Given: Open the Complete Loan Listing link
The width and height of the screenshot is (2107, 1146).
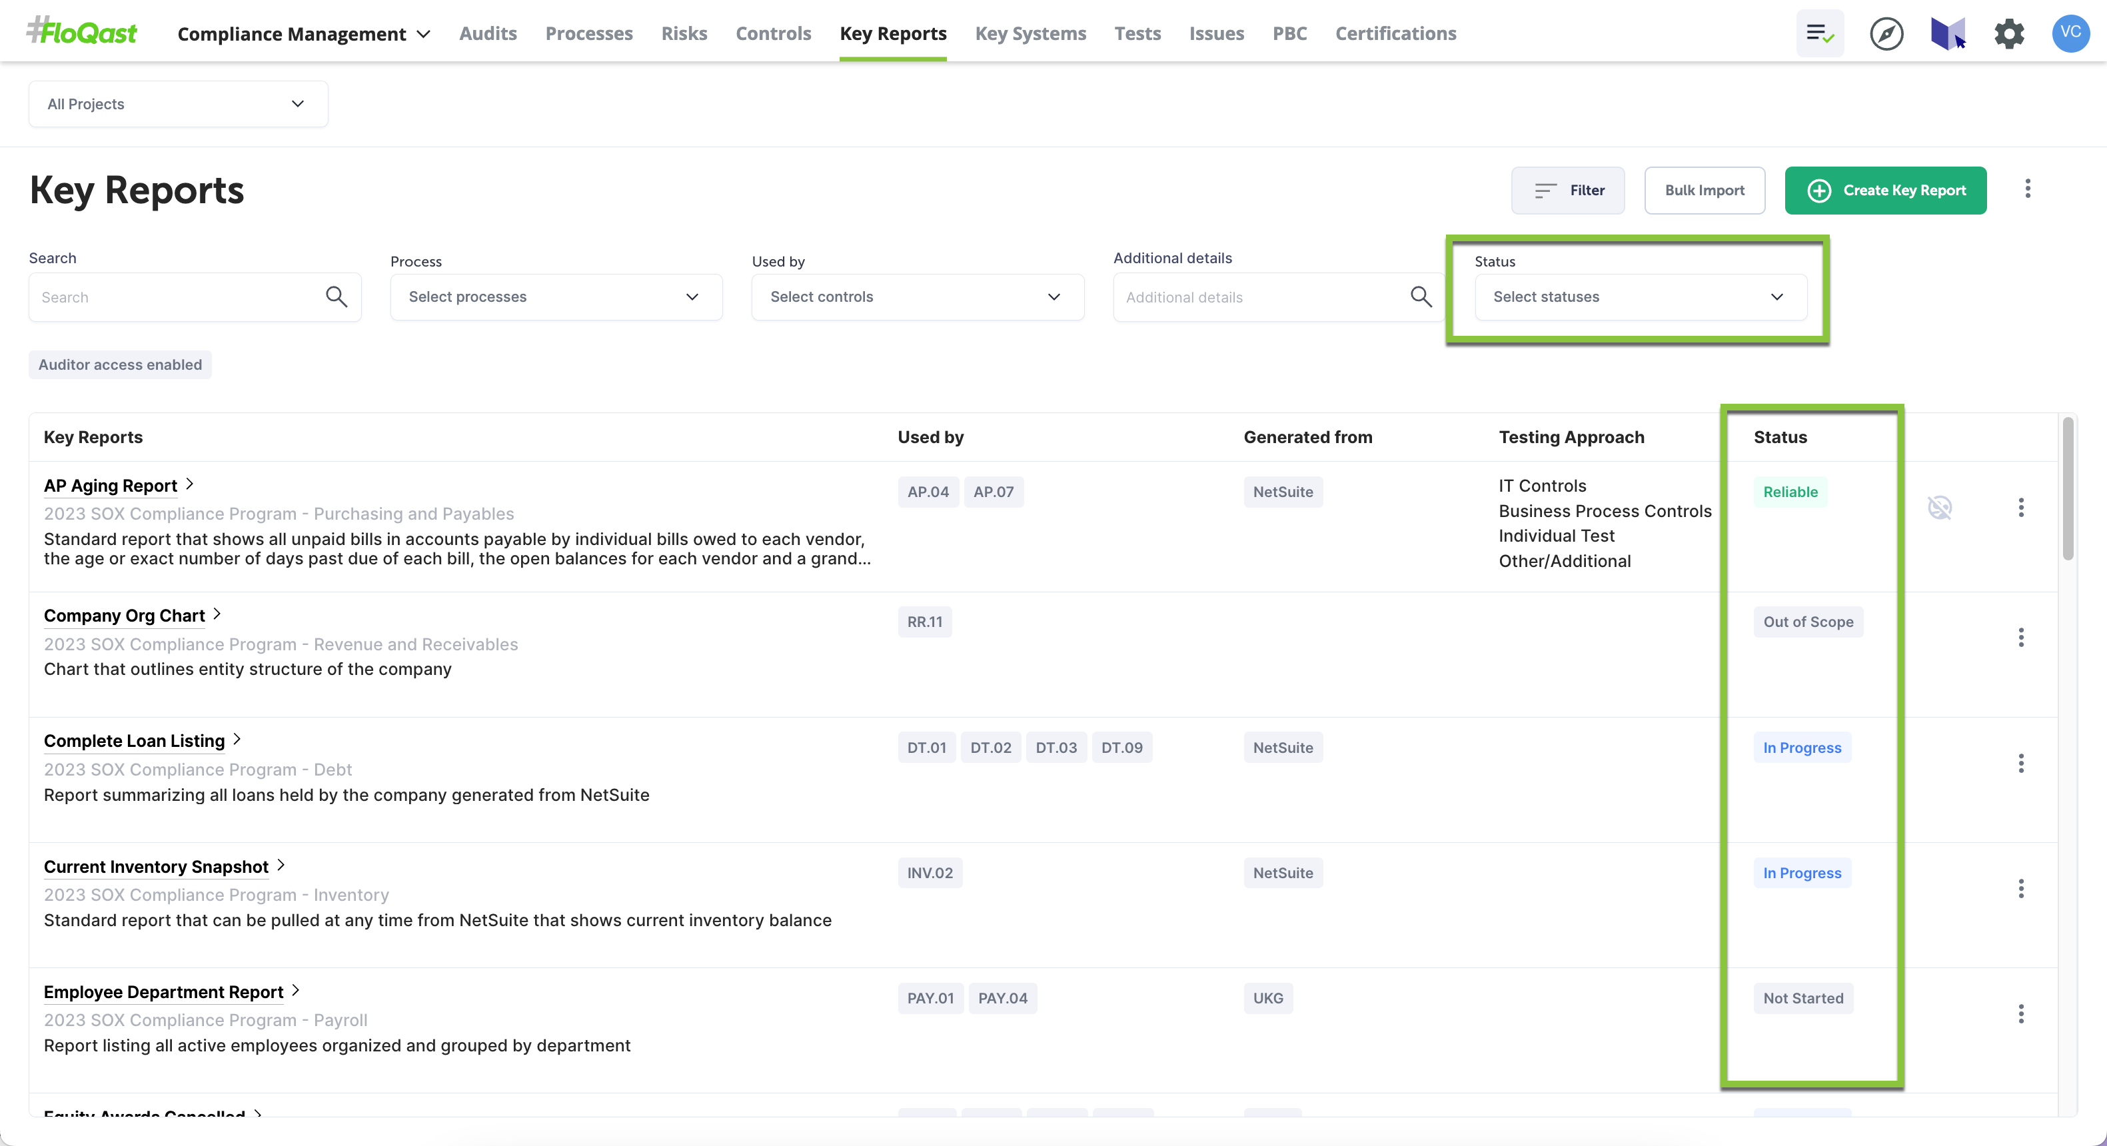Looking at the screenshot, I should [134, 741].
